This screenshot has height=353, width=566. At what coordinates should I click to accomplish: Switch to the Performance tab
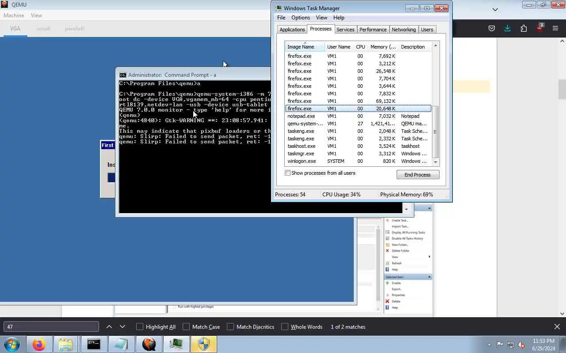pyautogui.click(x=373, y=30)
